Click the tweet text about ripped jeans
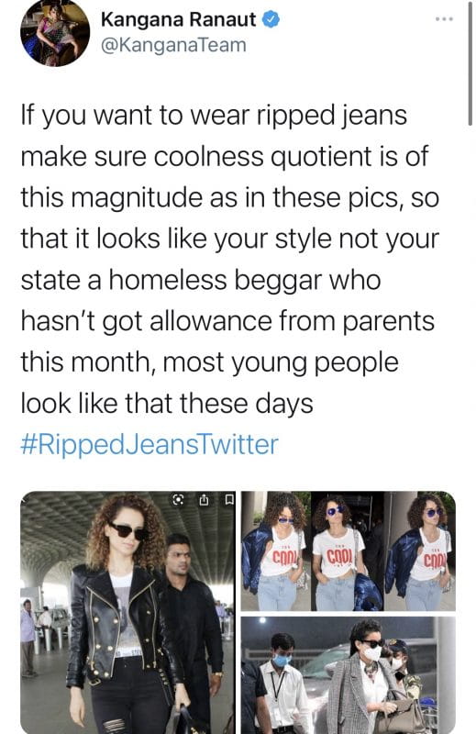This screenshot has width=476, height=734. pos(230,259)
